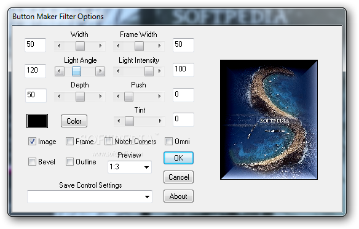Click the Depth slider thumb
The width and height of the screenshot is (359, 229).
coord(80,96)
